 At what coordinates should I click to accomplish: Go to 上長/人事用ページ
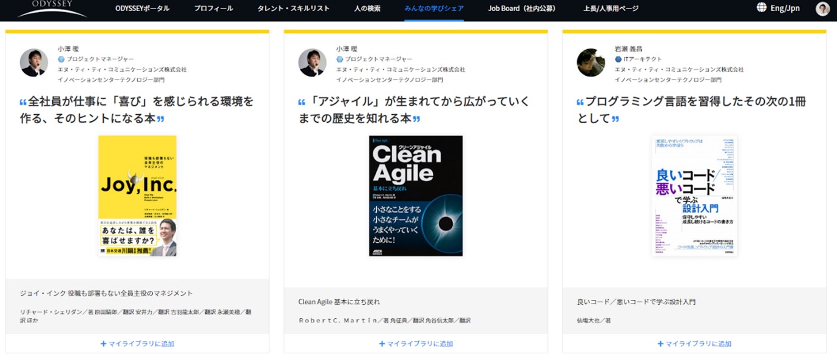[611, 8]
